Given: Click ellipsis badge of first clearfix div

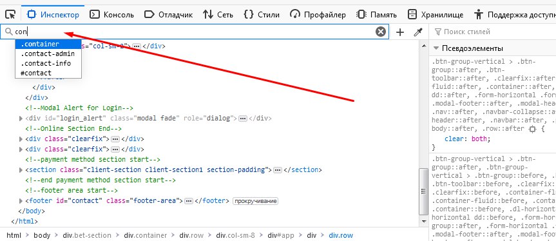Looking at the screenshot, I should [x=115, y=139].
